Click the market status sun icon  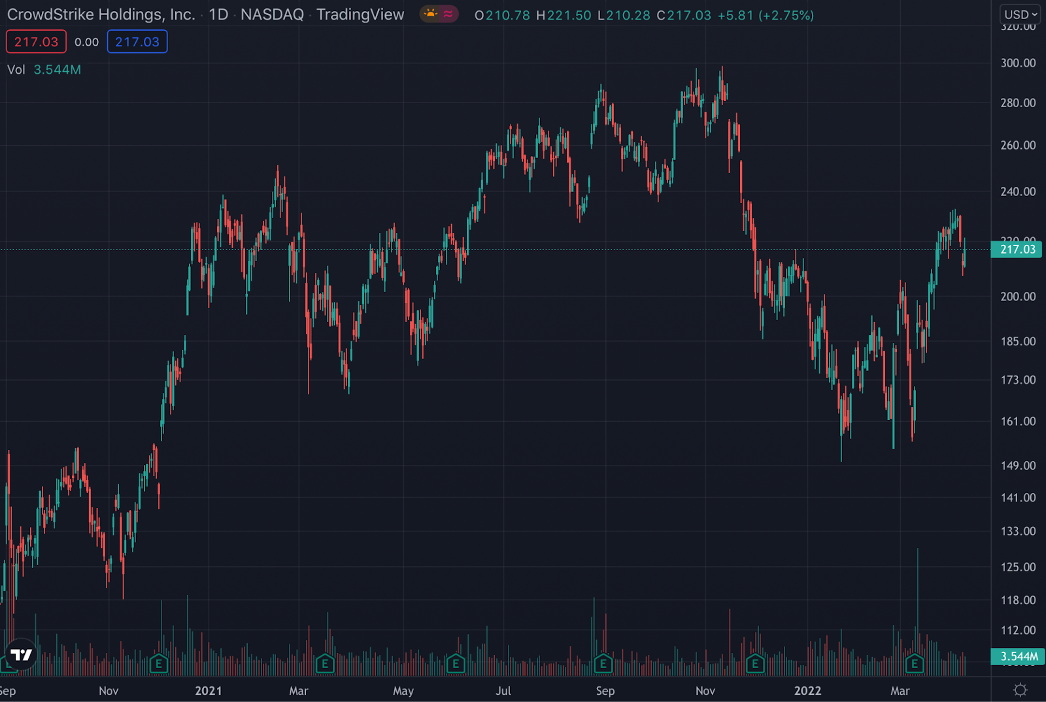(x=430, y=14)
